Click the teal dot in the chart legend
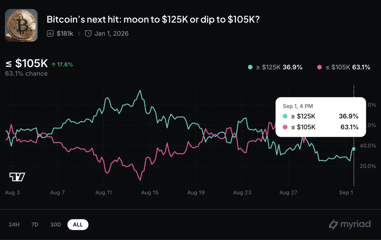The image size is (381, 240). (x=250, y=67)
